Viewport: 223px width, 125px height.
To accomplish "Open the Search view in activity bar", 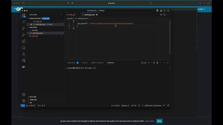I will coord(24,22).
